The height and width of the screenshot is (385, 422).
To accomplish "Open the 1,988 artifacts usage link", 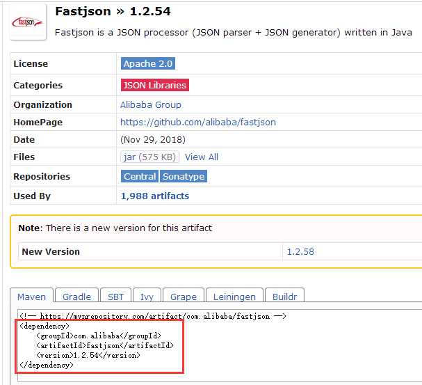I will [x=155, y=196].
